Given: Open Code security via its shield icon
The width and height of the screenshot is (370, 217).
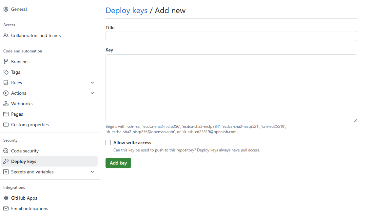Looking at the screenshot, I should click(6, 151).
